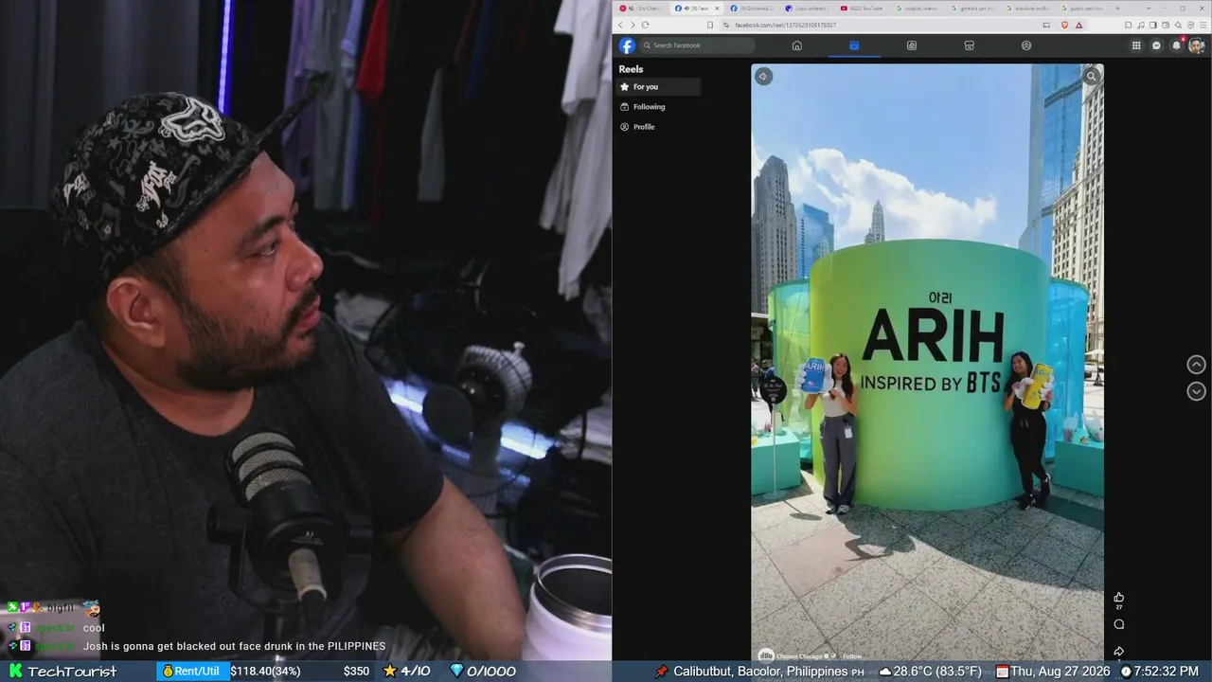Open the Facebook menu grid icon

[x=1136, y=45]
